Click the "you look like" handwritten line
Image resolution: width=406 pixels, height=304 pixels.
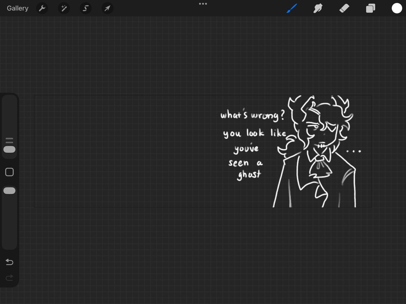(254, 133)
